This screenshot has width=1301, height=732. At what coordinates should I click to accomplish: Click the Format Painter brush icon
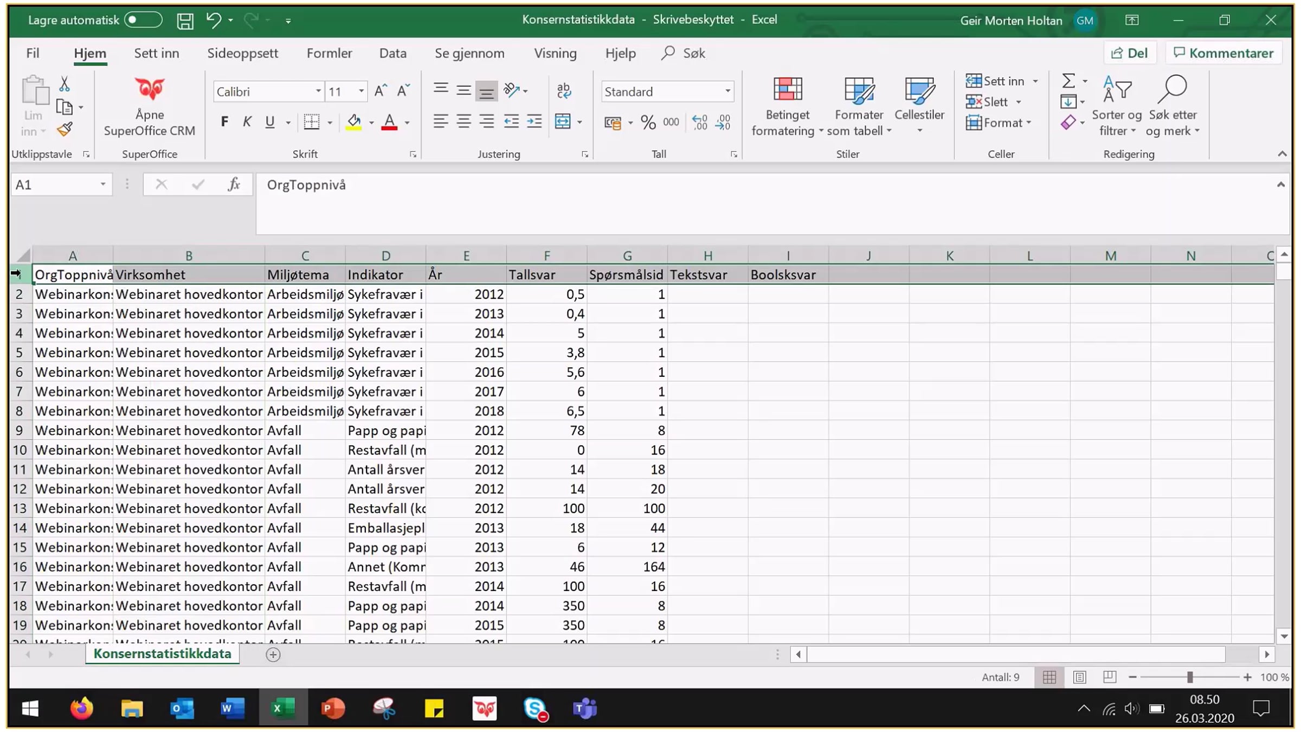(65, 129)
